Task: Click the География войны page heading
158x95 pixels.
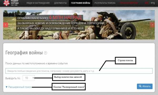Action: click(x=24, y=53)
